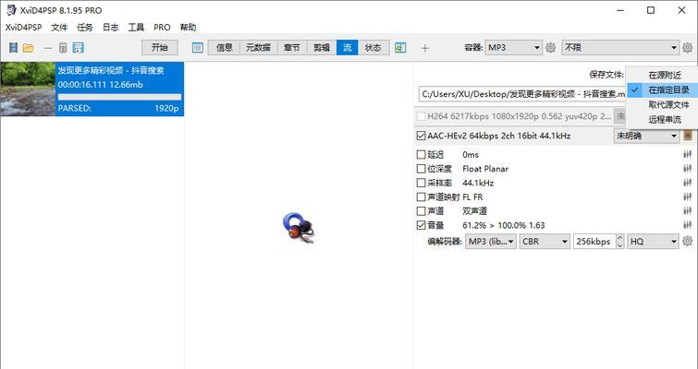Toggle the H264 video stream checkbox
Image resolution: width=698 pixels, height=369 pixels.
[x=421, y=116]
